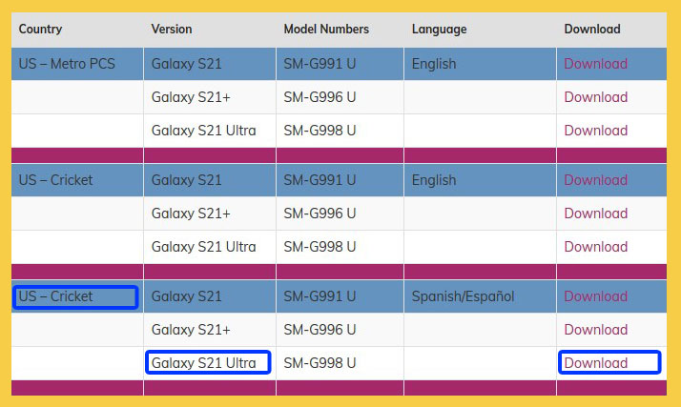Open Download link for Cricket English Galaxy S21+
This screenshot has width=681, height=407.
pyautogui.click(x=595, y=214)
